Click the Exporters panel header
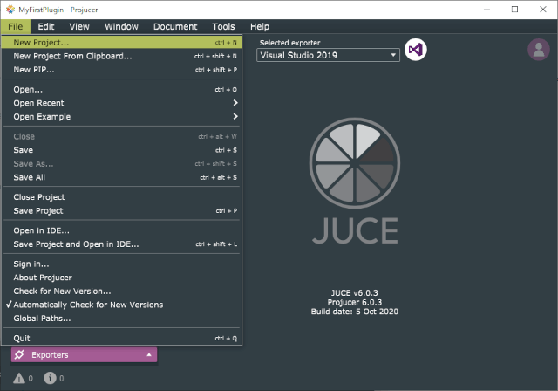 coord(84,354)
